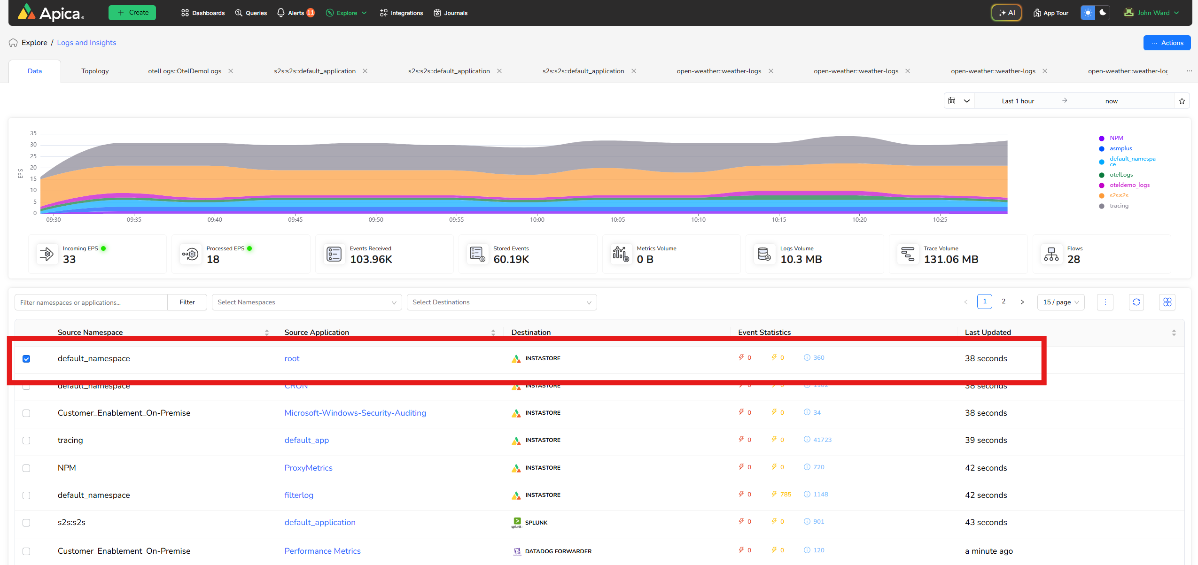Uncheck the default_namespace root row checkbox

(26, 359)
